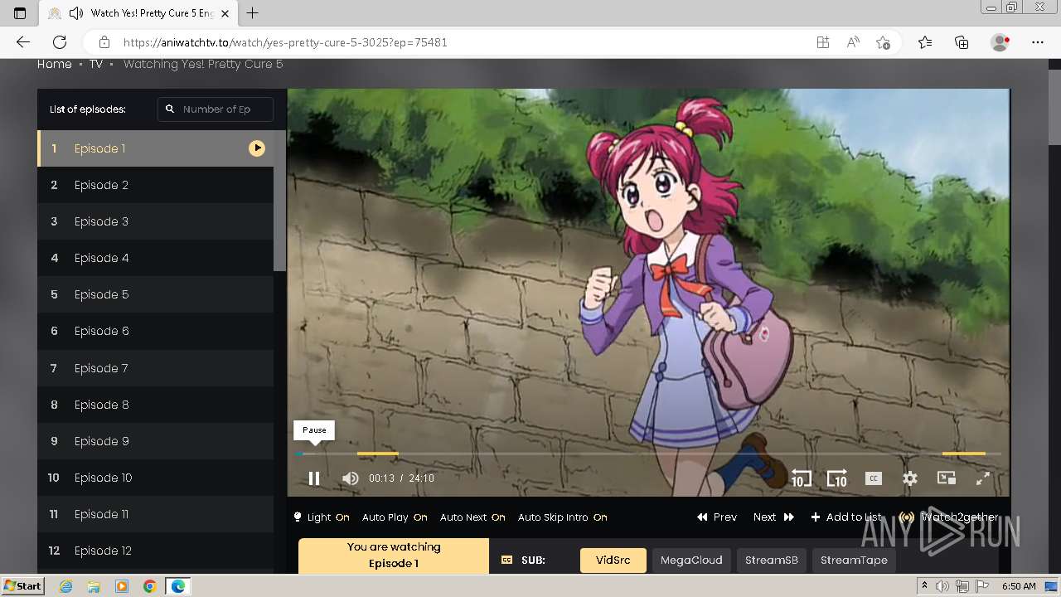Viewport: 1061px width, 597px height.
Task: Select MegaCloud server
Action: click(x=691, y=561)
